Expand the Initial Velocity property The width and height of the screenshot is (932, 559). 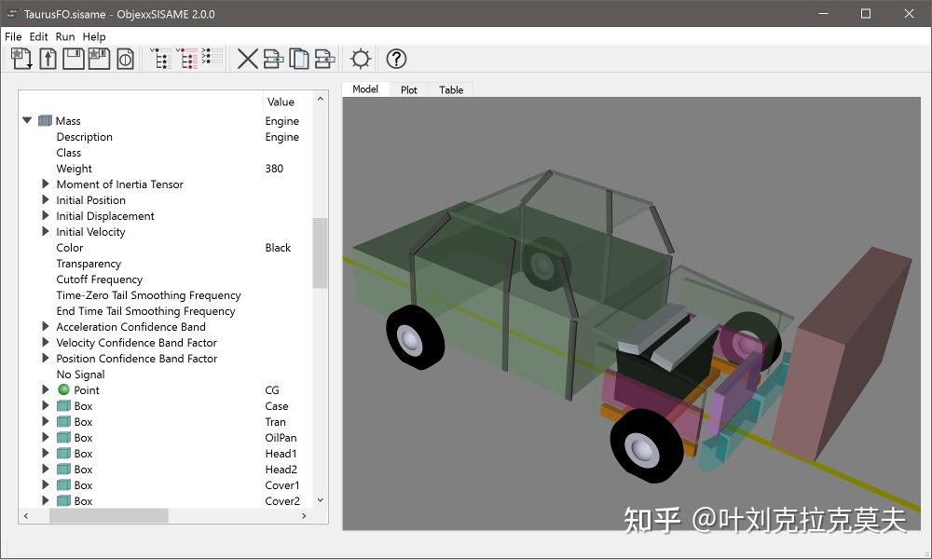46,231
